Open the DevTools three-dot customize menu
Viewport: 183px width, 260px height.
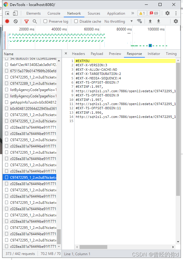click(x=176, y=13)
